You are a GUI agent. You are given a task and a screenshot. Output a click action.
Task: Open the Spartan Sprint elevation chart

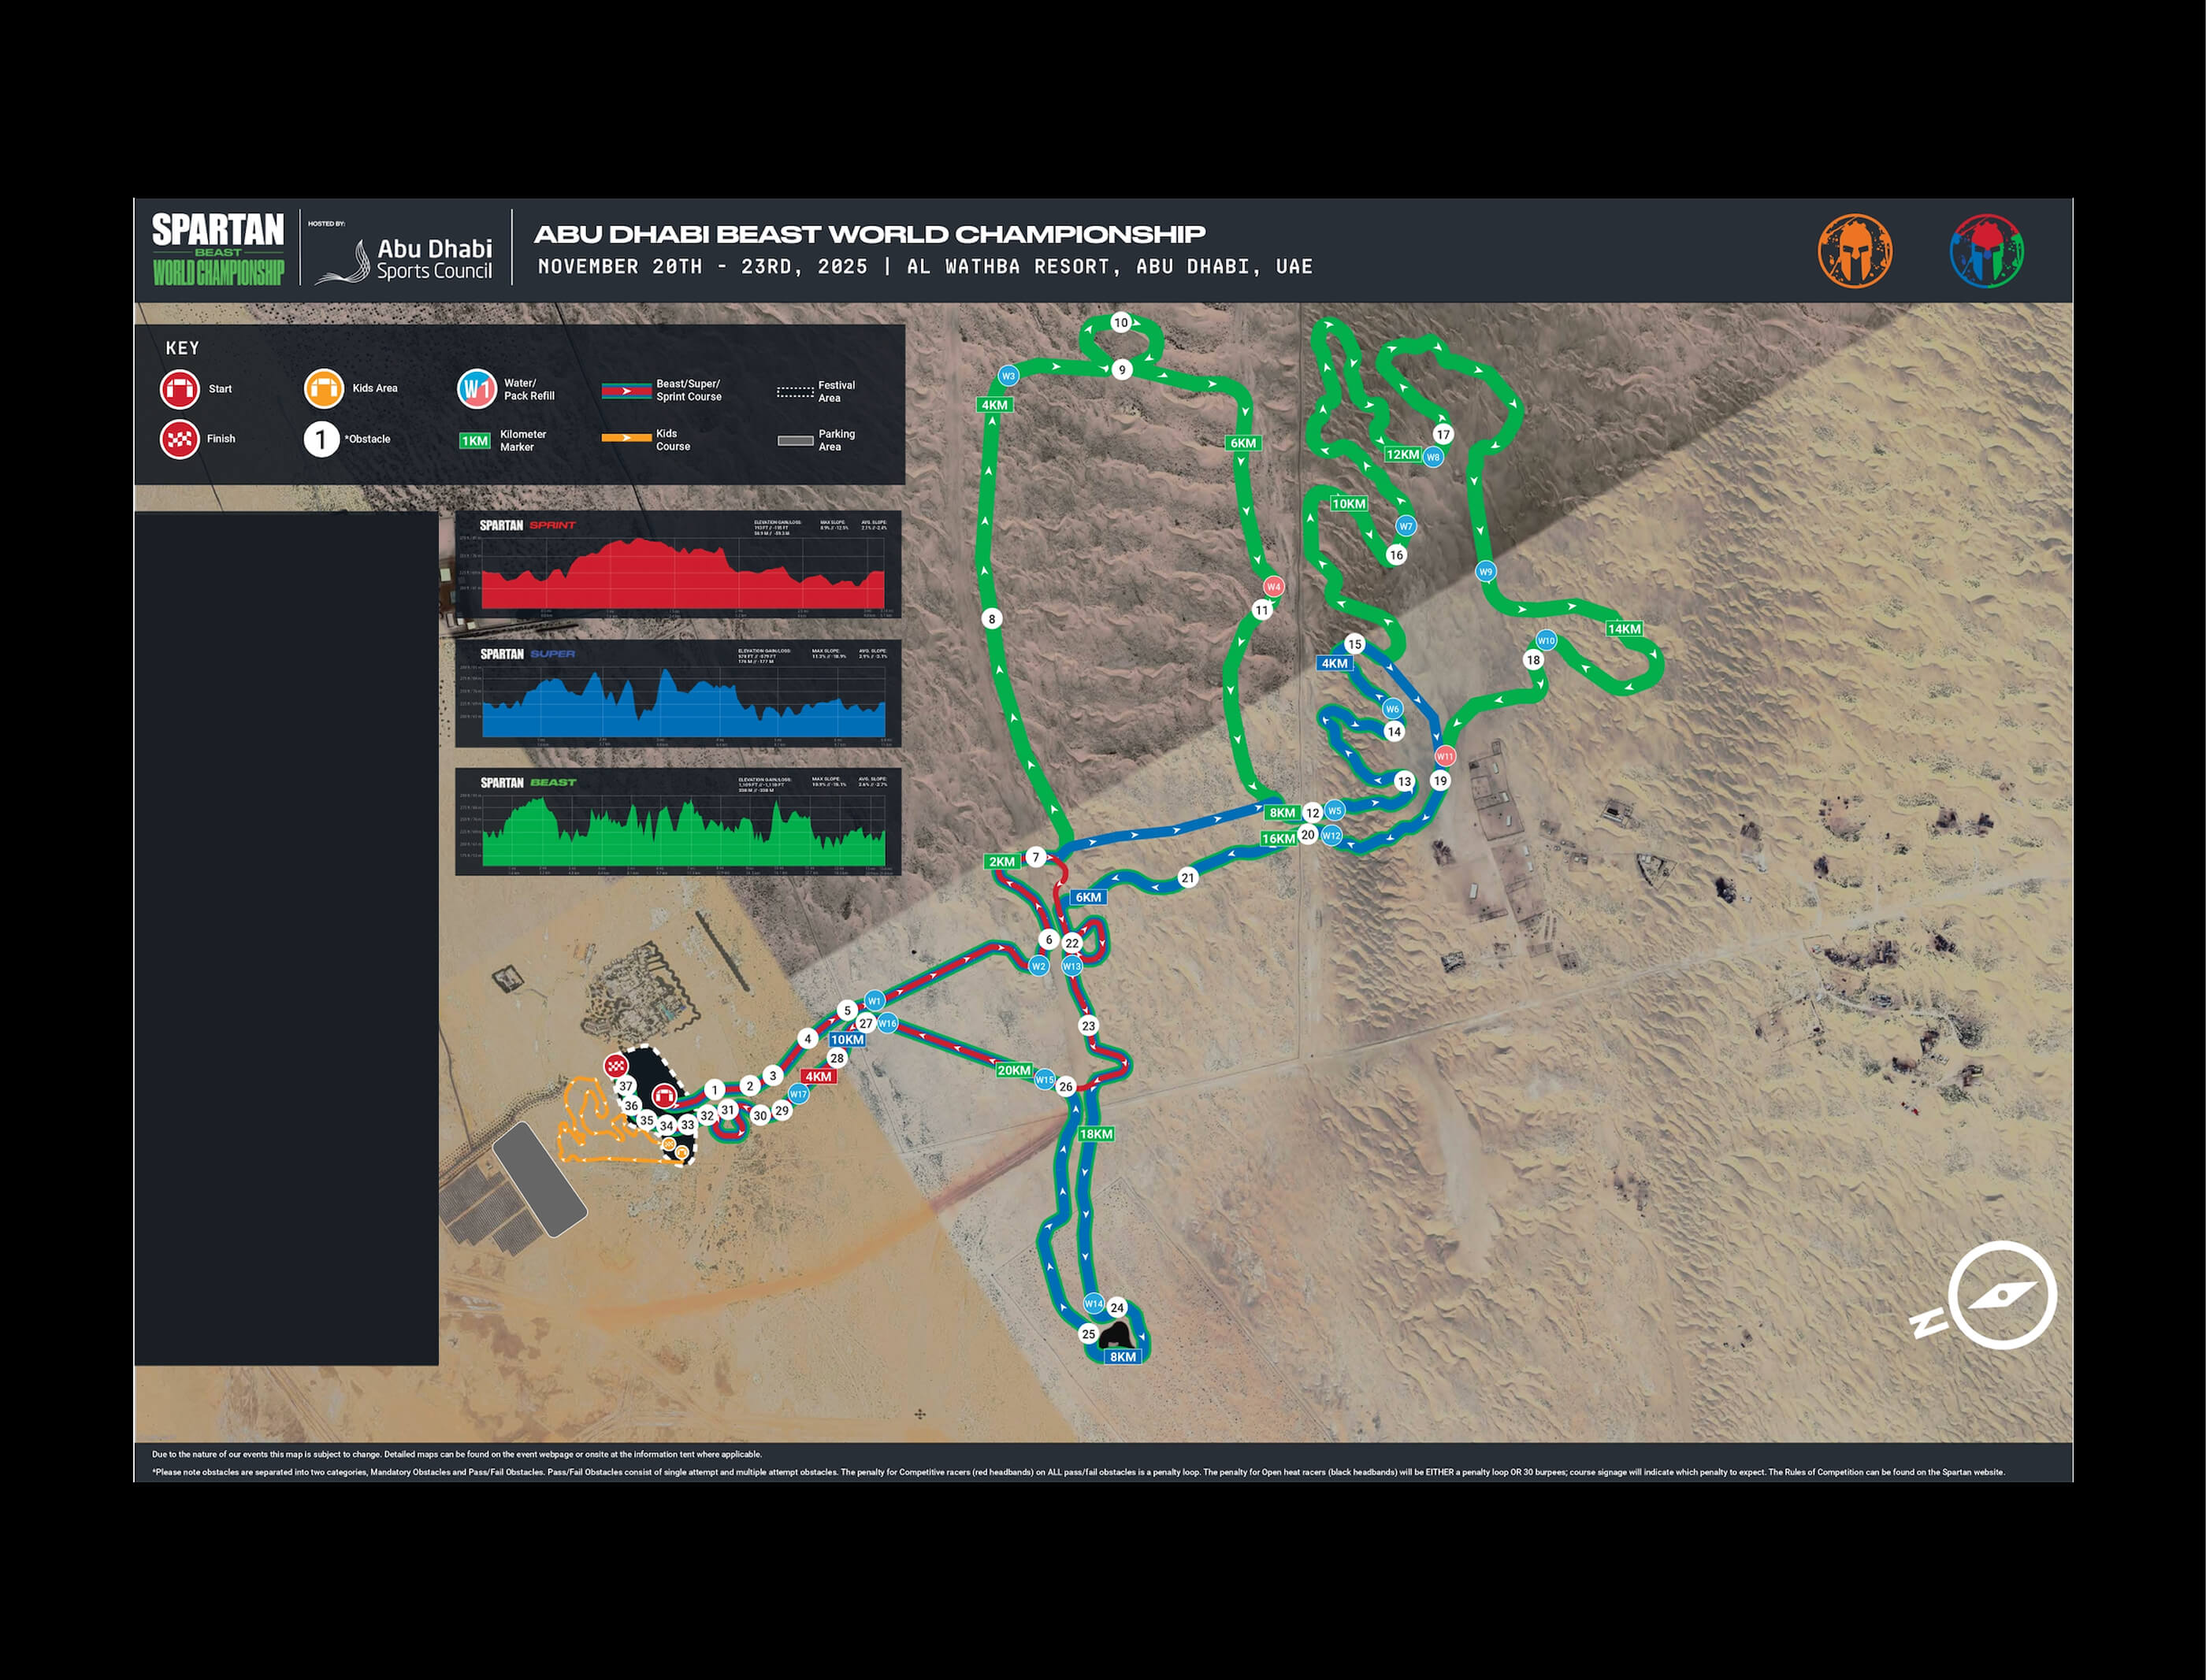click(x=678, y=565)
